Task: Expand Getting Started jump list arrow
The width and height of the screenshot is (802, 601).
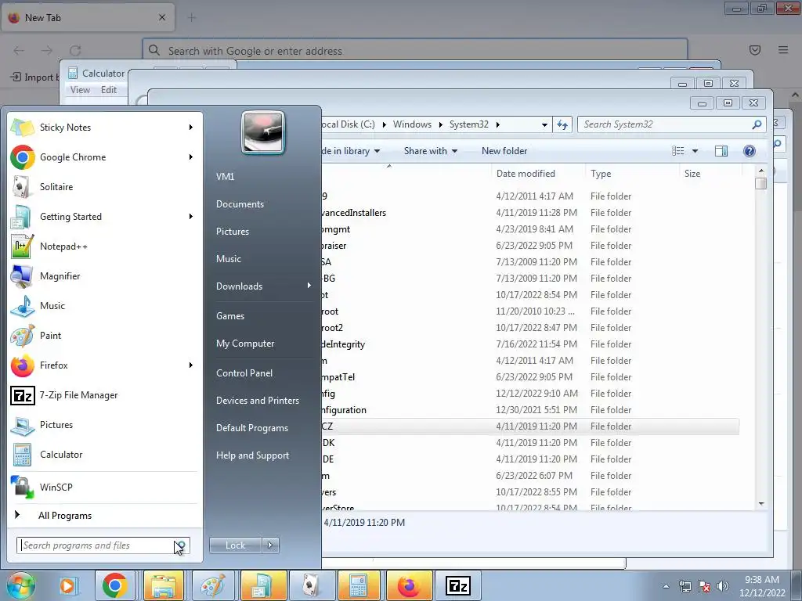Action: tap(191, 216)
